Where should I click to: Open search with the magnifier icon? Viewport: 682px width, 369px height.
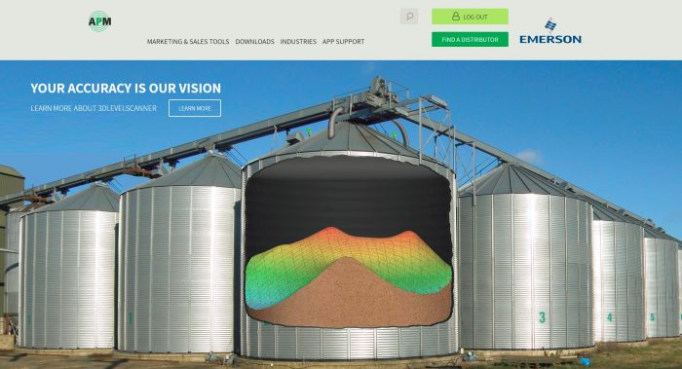point(409,17)
